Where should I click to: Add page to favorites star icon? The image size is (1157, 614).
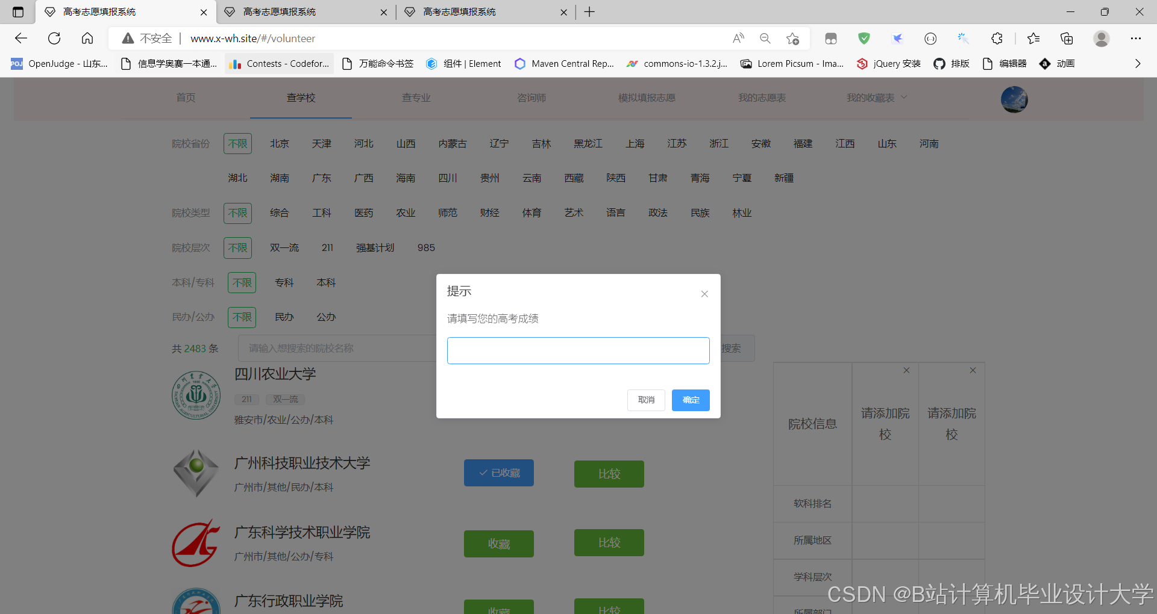792,39
